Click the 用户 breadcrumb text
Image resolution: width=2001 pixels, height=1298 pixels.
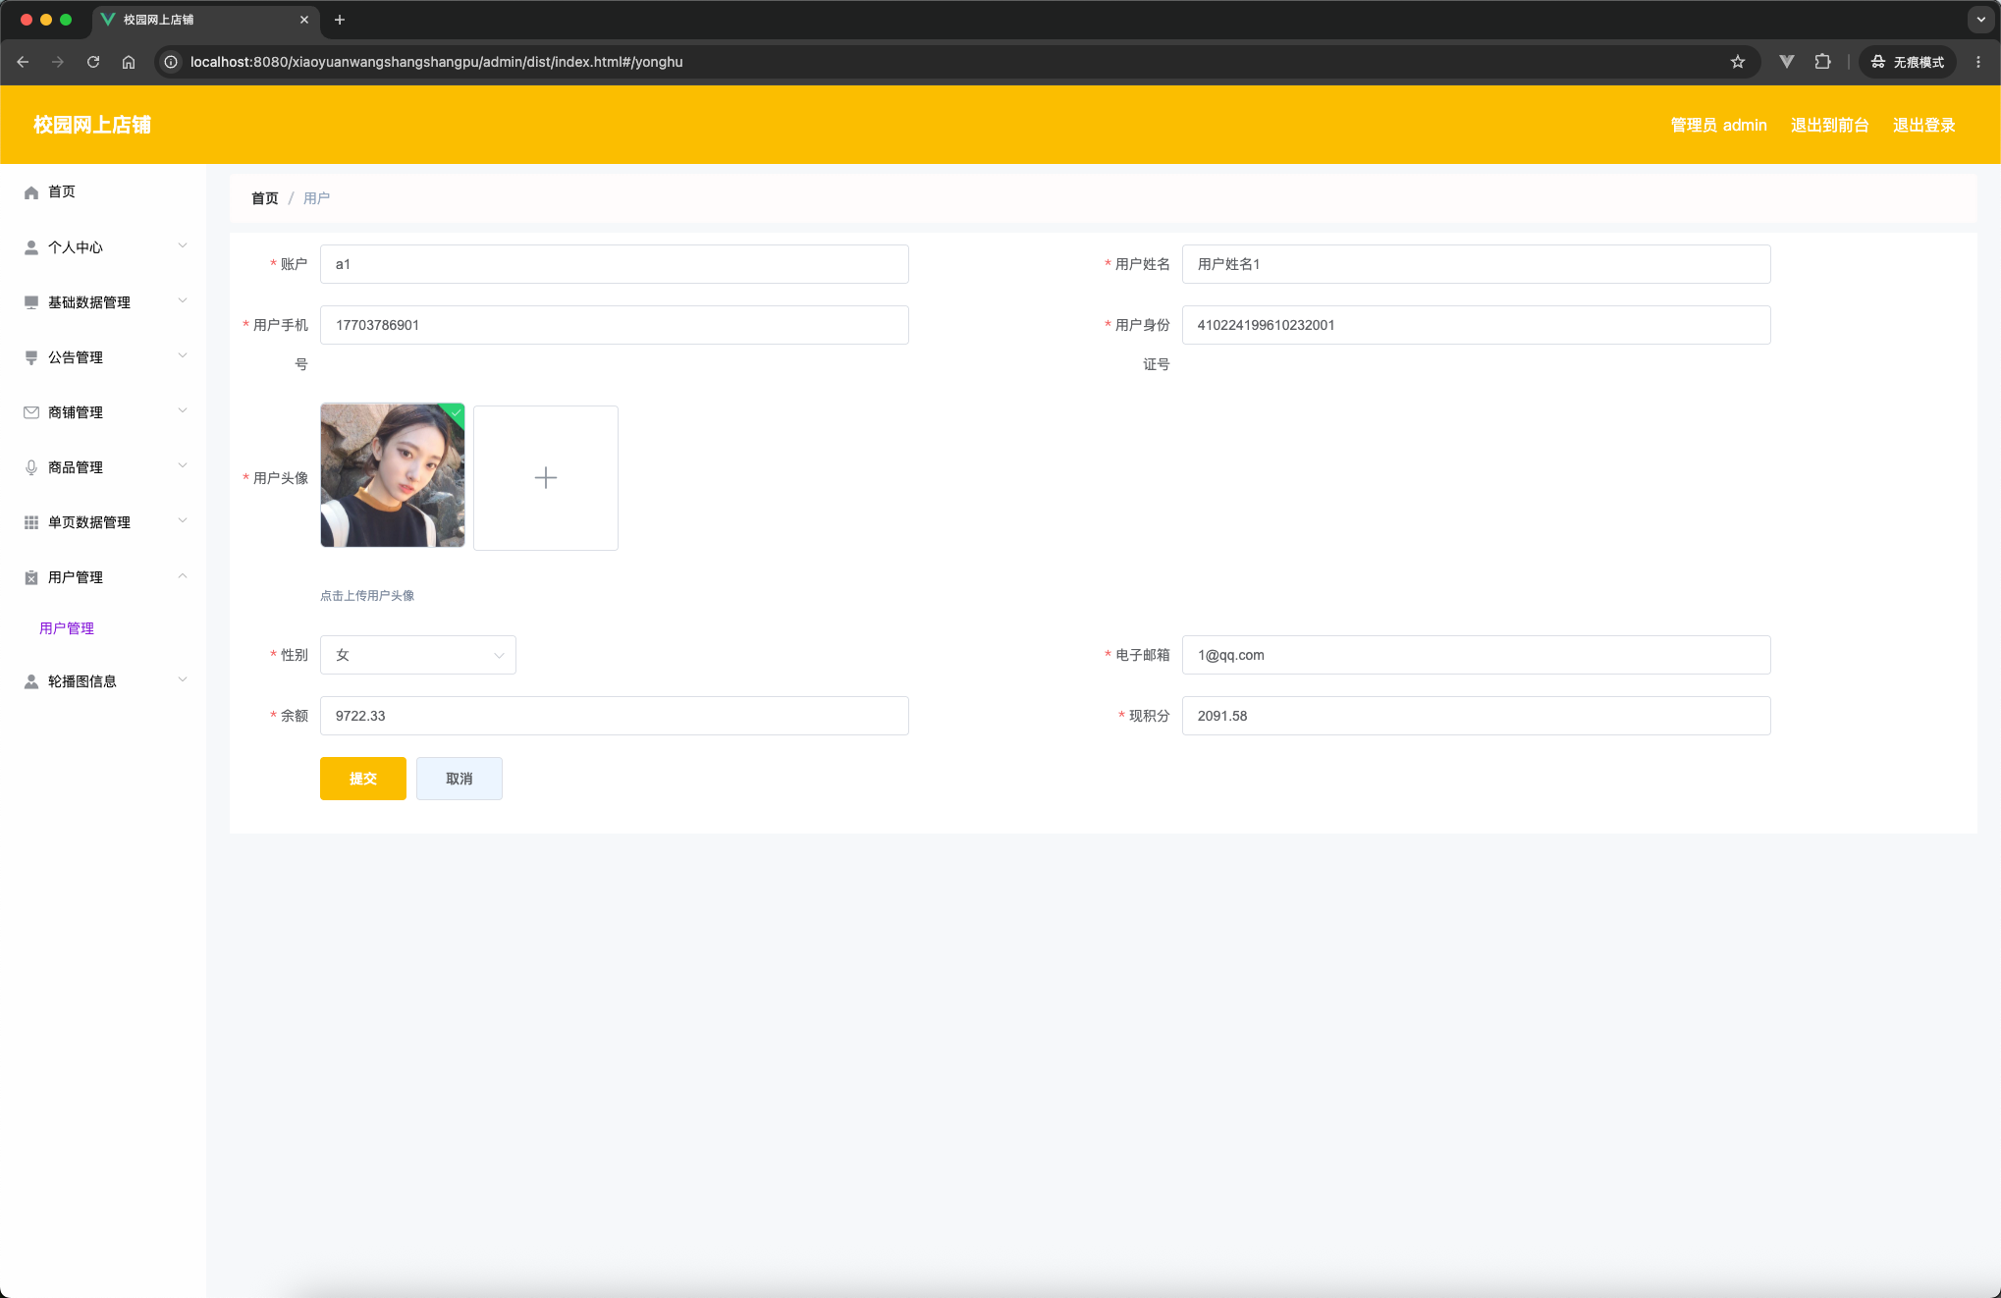coord(316,198)
